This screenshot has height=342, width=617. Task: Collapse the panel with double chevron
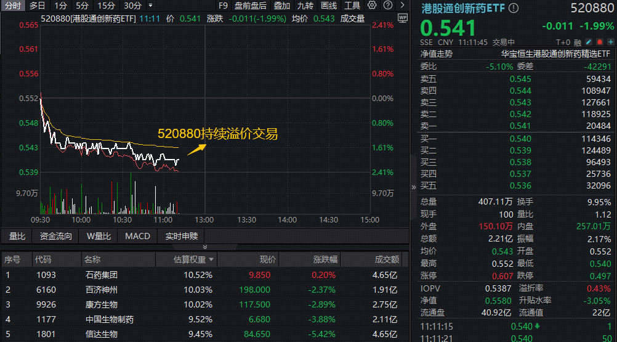click(x=205, y=247)
